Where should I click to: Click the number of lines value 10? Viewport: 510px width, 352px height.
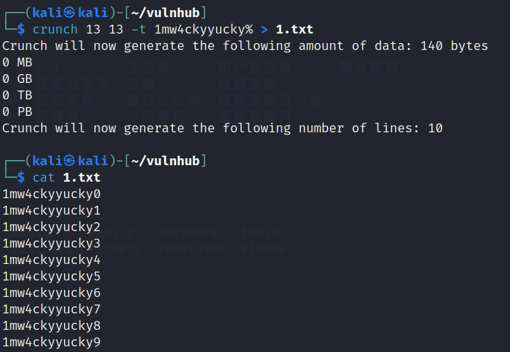[435, 128]
